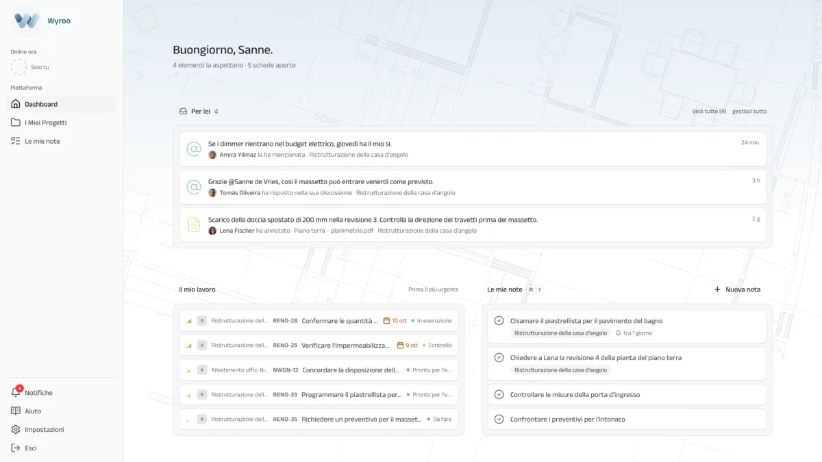
Task: Open the NWGN-12 'Concordare la disposizione' task
Action: 319,370
